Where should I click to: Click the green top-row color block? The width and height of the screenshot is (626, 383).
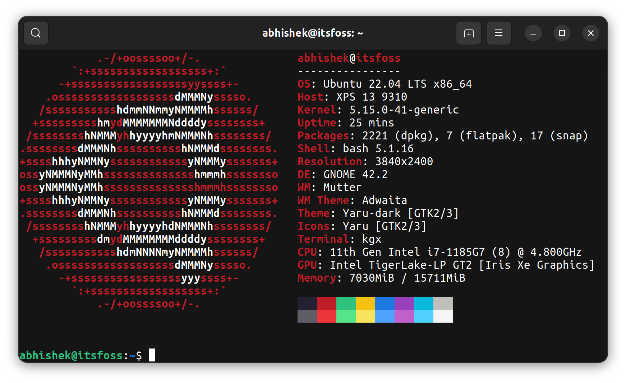(346, 303)
